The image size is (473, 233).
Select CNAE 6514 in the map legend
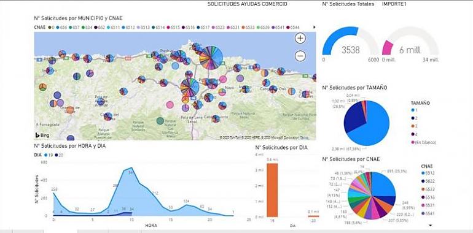point(158,28)
